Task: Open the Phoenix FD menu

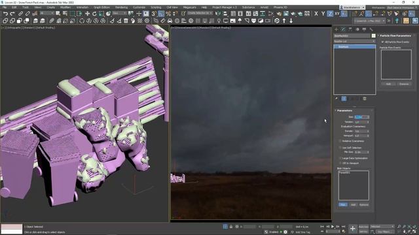Action: tap(280, 7)
